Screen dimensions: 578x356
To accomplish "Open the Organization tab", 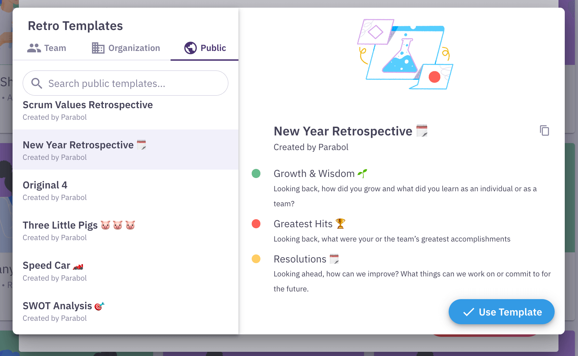I will coord(126,48).
